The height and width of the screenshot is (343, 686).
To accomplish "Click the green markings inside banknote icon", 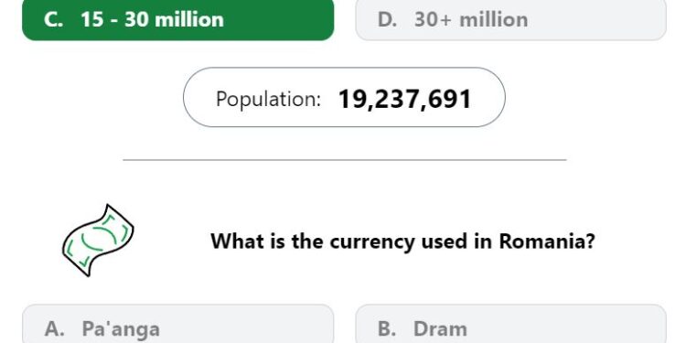I will 99,240.
